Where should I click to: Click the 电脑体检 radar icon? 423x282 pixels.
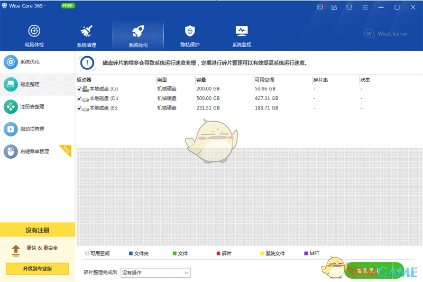[34, 31]
